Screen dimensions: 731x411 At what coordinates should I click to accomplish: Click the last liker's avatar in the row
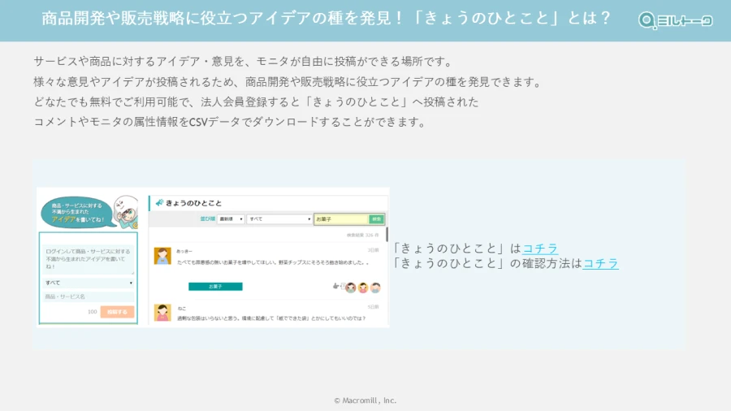(x=377, y=288)
